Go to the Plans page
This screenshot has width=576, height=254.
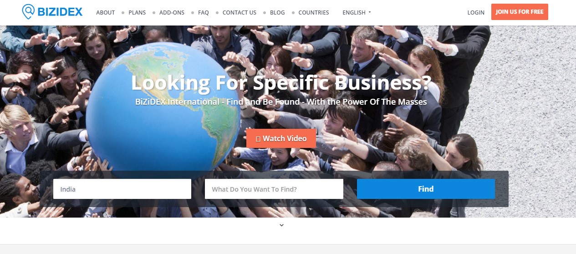[137, 13]
